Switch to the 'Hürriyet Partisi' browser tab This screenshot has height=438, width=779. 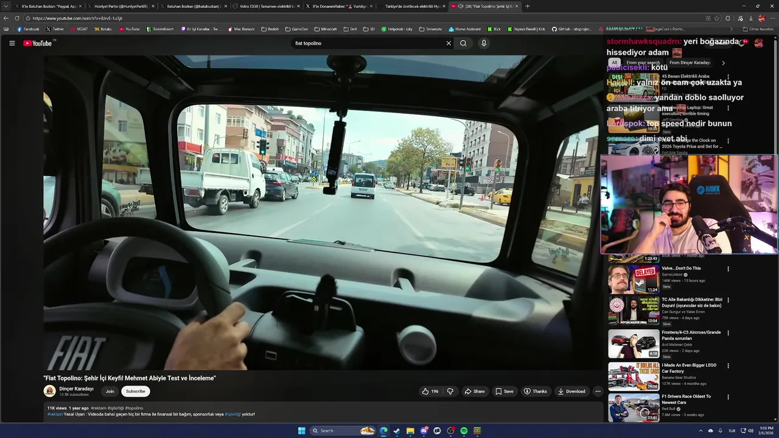121,6
